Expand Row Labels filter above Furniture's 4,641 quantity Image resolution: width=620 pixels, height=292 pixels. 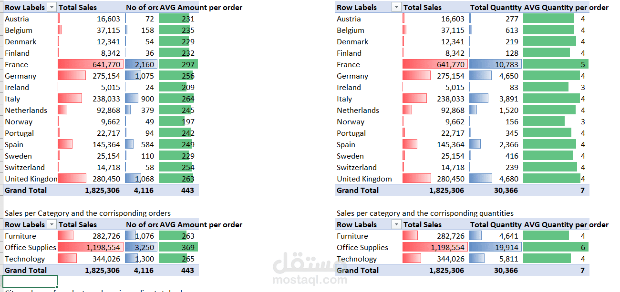pos(396,224)
